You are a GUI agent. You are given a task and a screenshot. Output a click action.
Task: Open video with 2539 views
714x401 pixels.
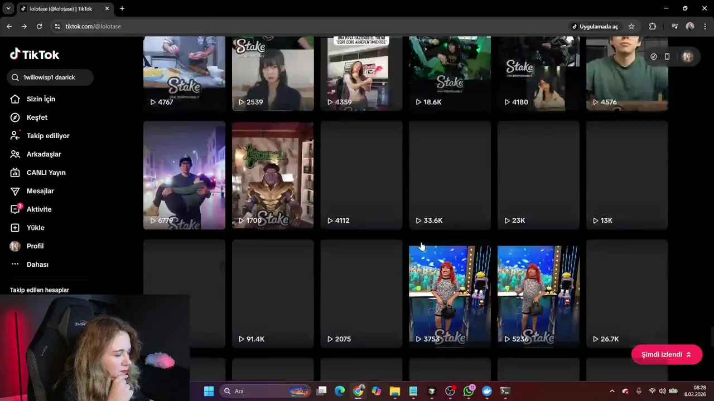coord(273,74)
